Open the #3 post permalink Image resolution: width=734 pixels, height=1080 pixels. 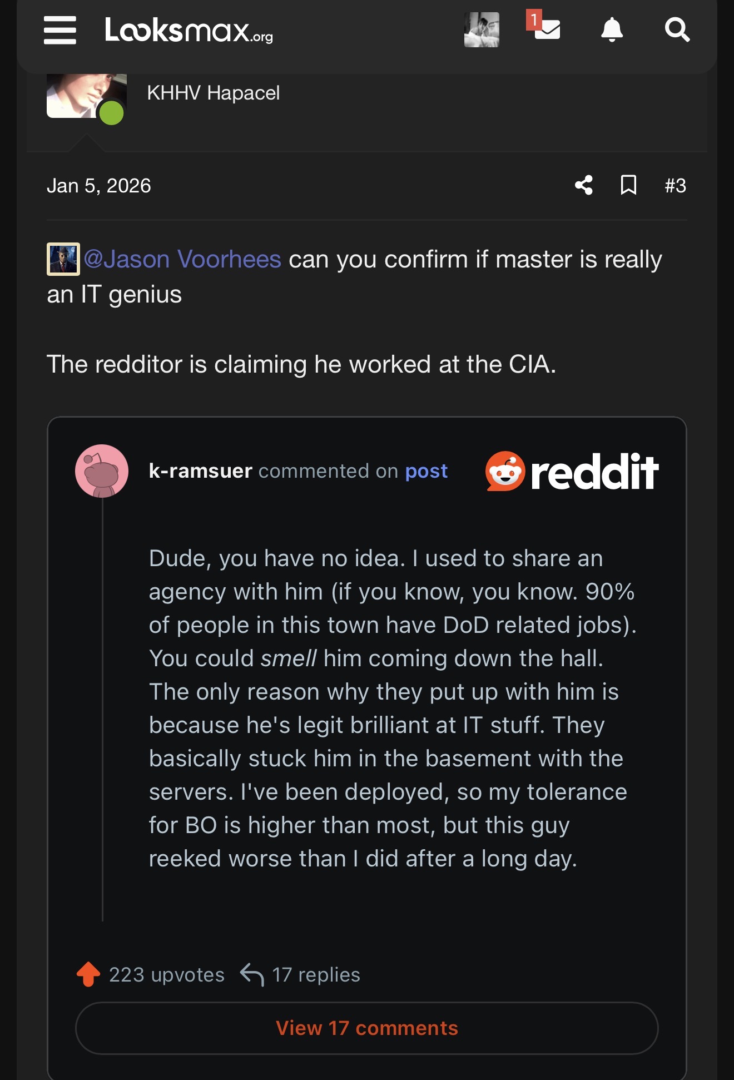675,185
